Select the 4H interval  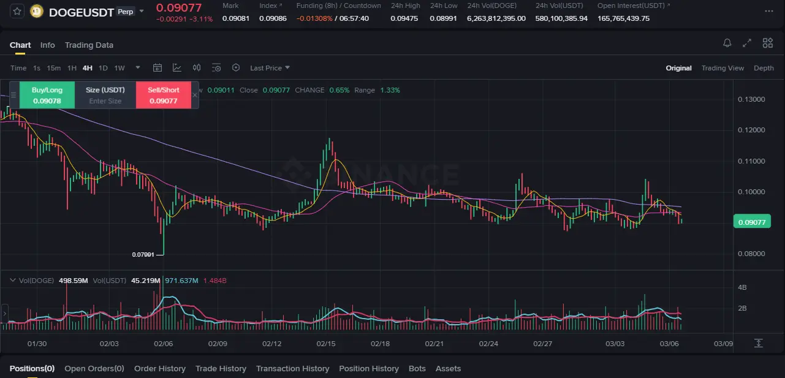(x=88, y=68)
